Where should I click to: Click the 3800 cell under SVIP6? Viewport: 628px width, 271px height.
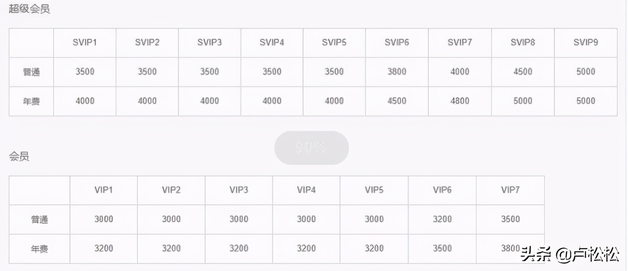click(x=397, y=72)
